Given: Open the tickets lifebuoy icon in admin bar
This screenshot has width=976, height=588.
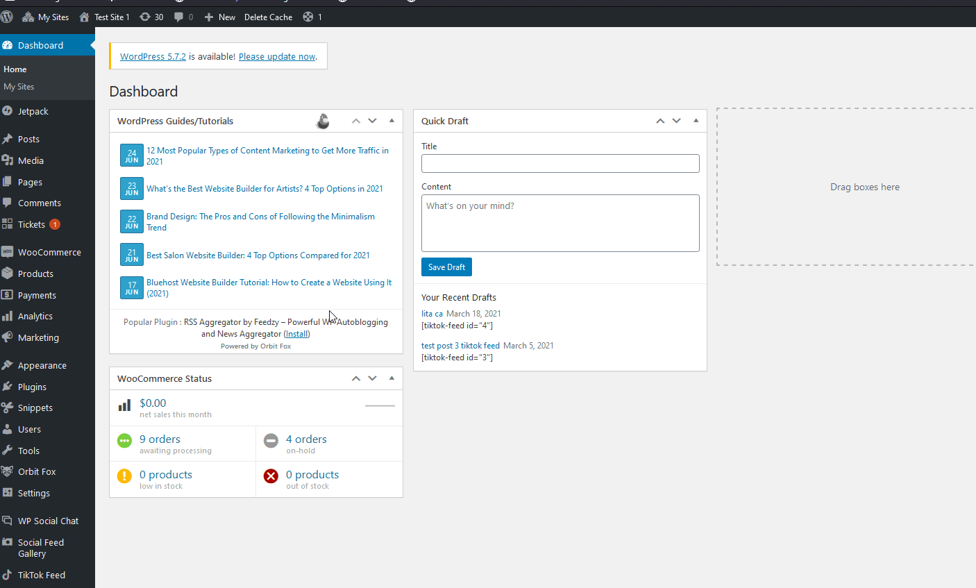Looking at the screenshot, I should 312,17.
